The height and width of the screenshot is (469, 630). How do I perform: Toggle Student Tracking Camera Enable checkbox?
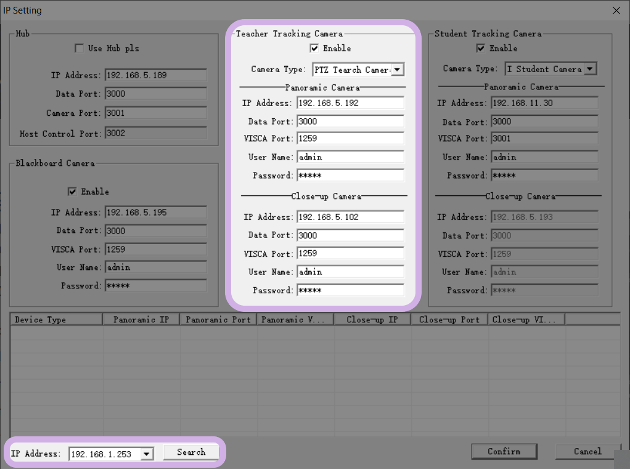point(481,48)
